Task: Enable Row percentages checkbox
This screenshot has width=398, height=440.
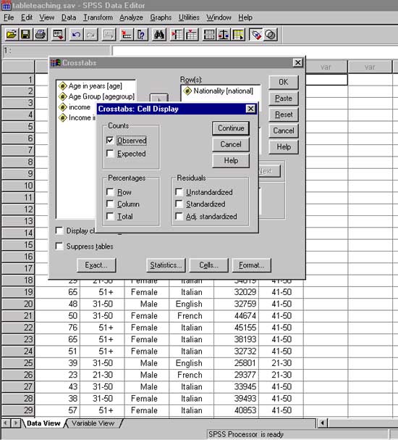Action: tap(110, 192)
